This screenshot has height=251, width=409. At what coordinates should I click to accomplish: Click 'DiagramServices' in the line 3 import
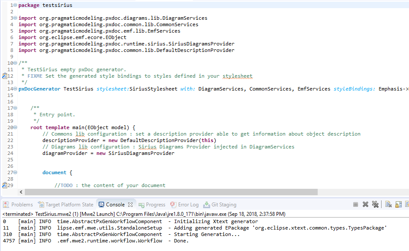coord(185,18)
